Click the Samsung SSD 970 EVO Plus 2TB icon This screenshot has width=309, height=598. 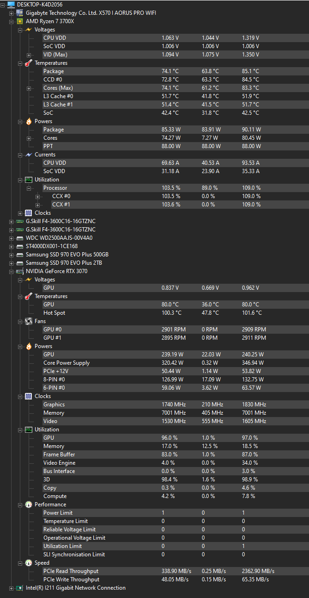(x=20, y=263)
